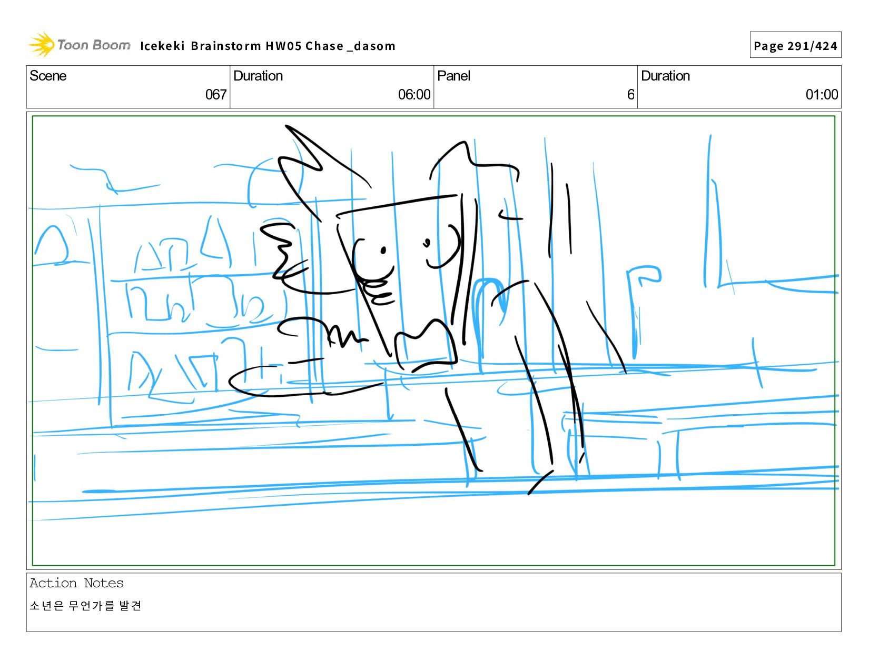
Task: Click the Toon Boom logo
Action: click(x=79, y=45)
